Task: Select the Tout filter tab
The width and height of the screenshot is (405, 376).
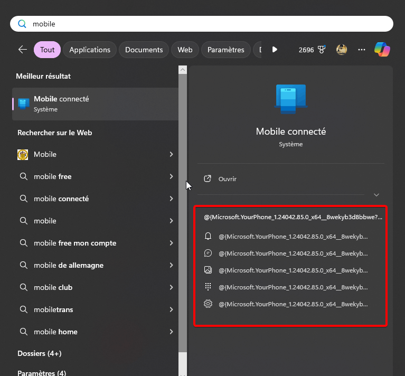Action: click(x=48, y=50)
